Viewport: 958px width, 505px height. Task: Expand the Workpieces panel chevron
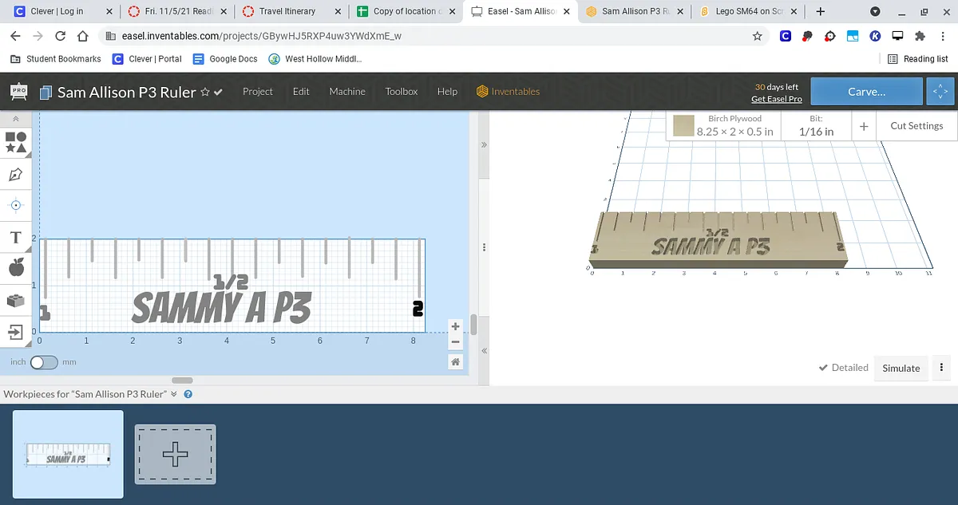click(174, 394)
